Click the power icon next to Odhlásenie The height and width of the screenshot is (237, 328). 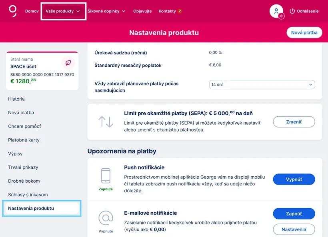(292, 11)
